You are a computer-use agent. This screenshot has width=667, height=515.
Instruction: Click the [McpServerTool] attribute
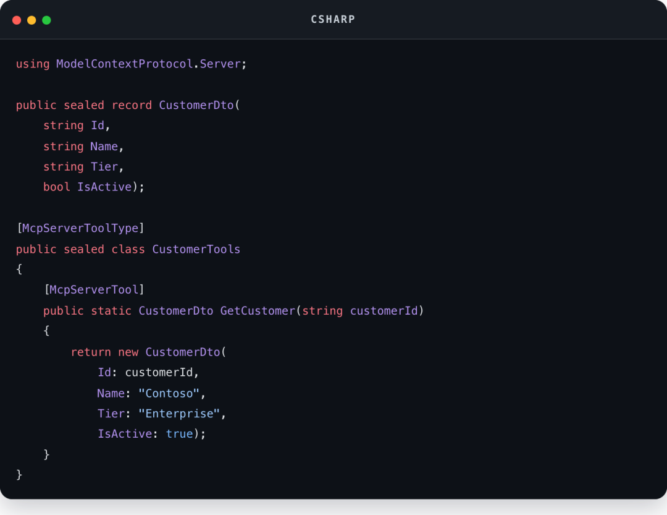(94, 290)
